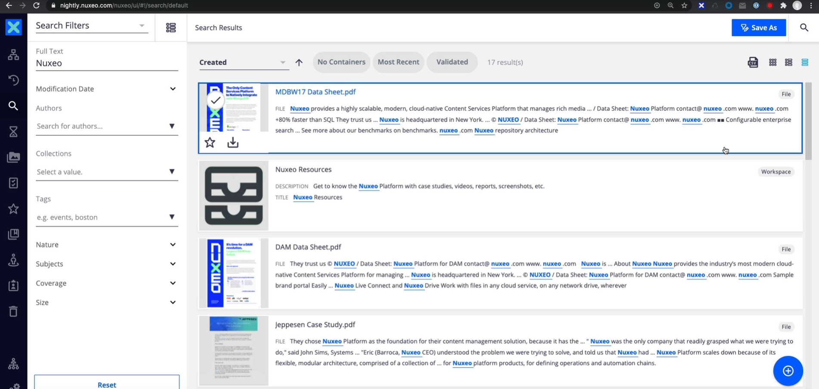Add MDBW17 Data Sheet to favorites star

(210, 142)
